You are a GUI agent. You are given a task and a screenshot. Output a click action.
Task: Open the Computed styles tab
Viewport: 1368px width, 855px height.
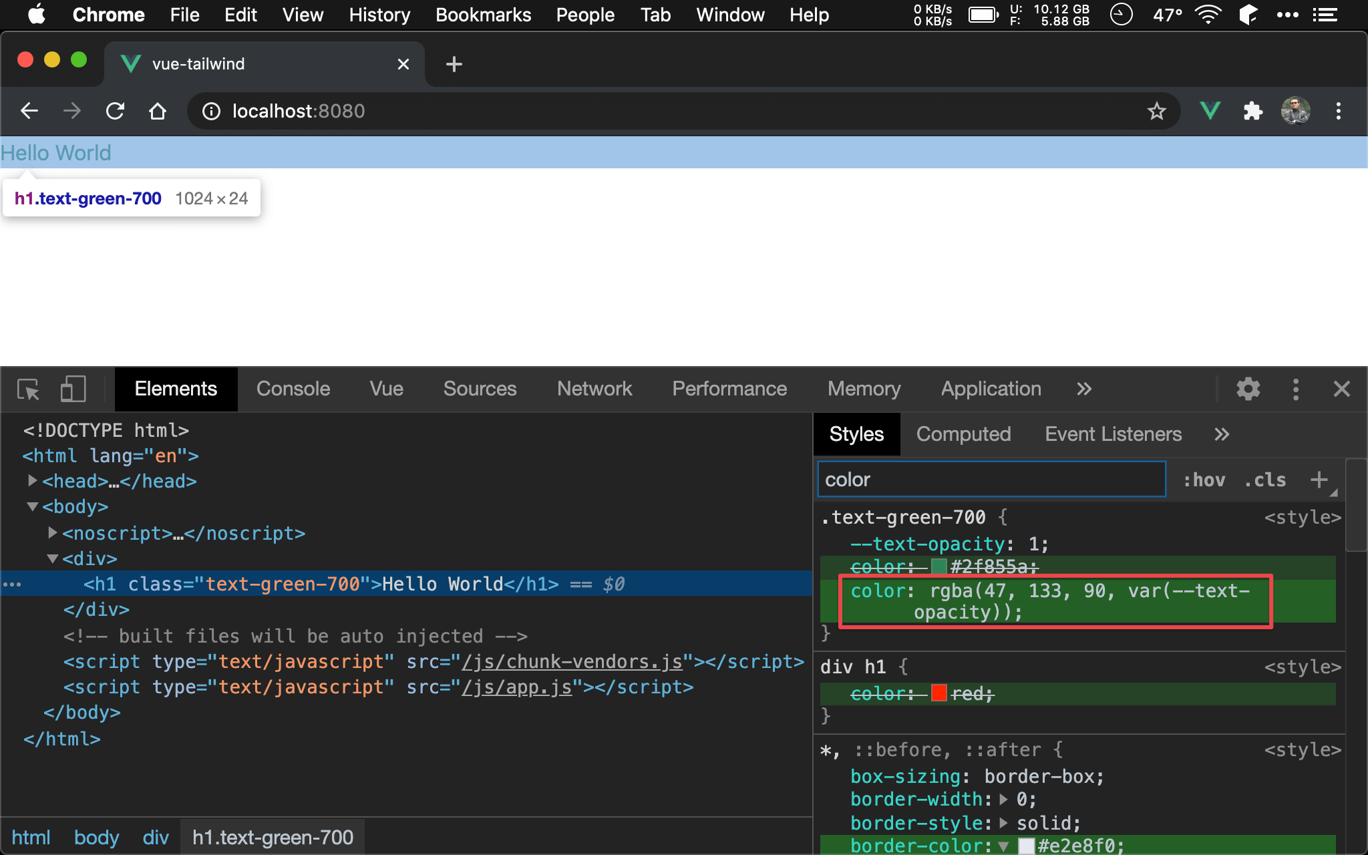[x=963, y=434]
